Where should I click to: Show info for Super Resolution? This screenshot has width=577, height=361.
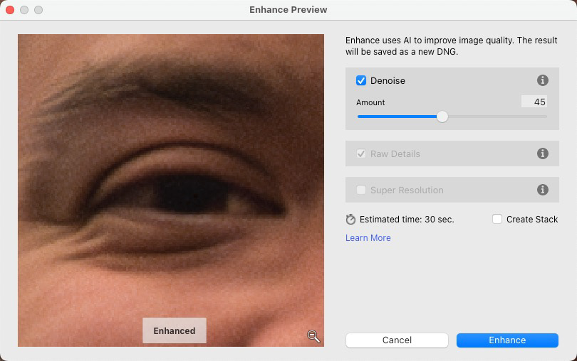coord(542,190)
